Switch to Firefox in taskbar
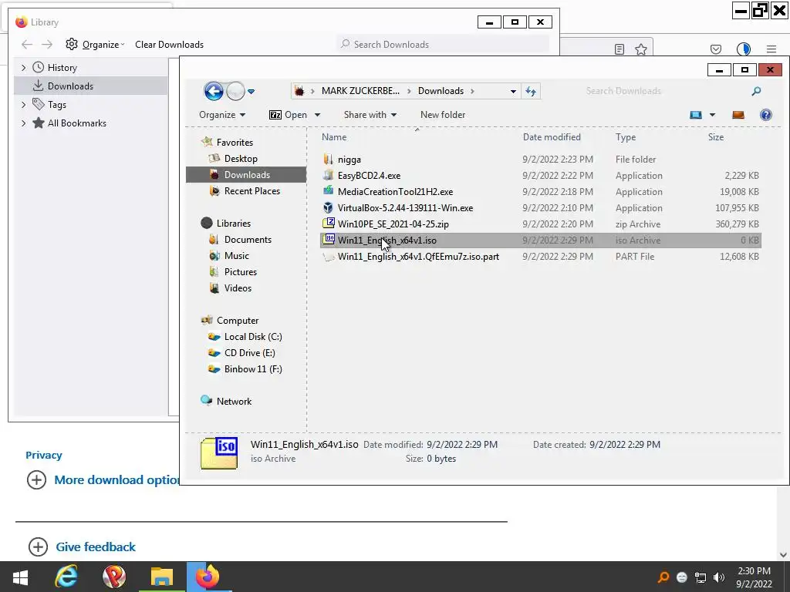 tap(208, 577)
